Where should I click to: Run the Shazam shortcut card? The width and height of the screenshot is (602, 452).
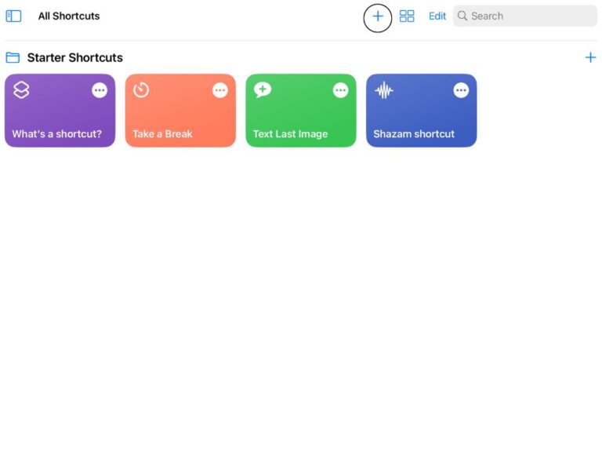pos(422,111)
